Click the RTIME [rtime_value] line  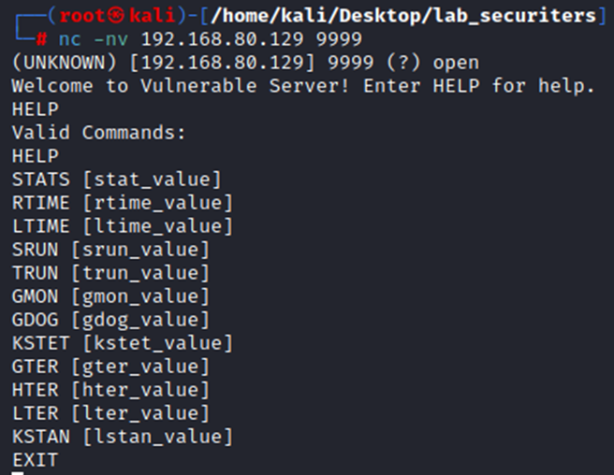(123, 203)
